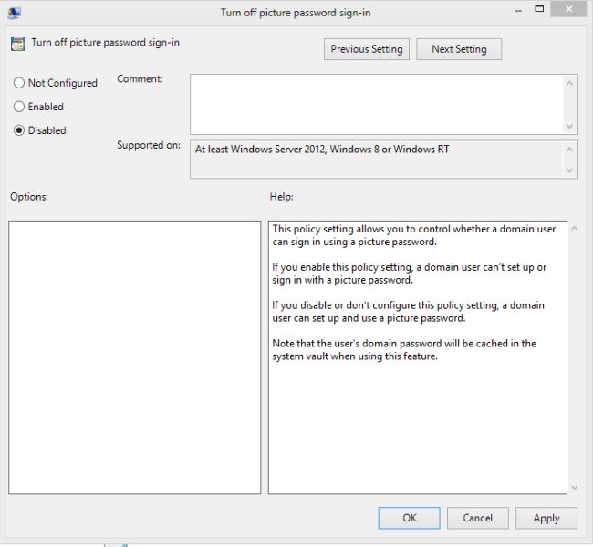This screenshot has height=547, width=593.
Task: Click Supported on box scroll down arrow
Action: point(569,170)
